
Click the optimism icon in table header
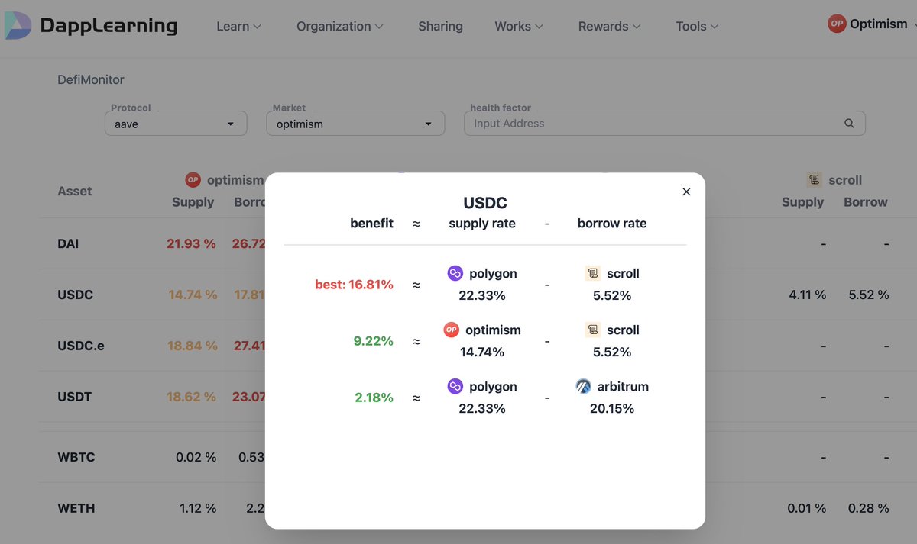(x=193, y=180)
